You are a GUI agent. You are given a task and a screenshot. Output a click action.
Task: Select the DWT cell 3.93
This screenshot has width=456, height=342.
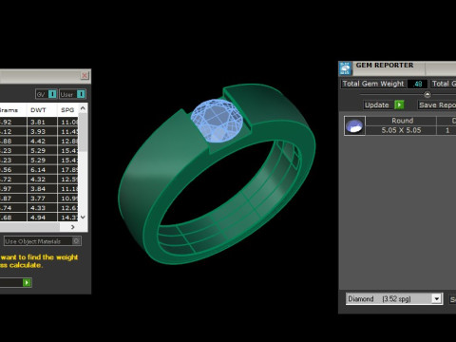coord(42,131)
